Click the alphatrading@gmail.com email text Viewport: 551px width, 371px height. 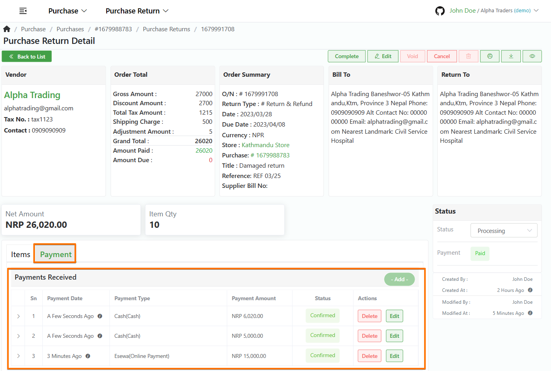tap(38, 108)
